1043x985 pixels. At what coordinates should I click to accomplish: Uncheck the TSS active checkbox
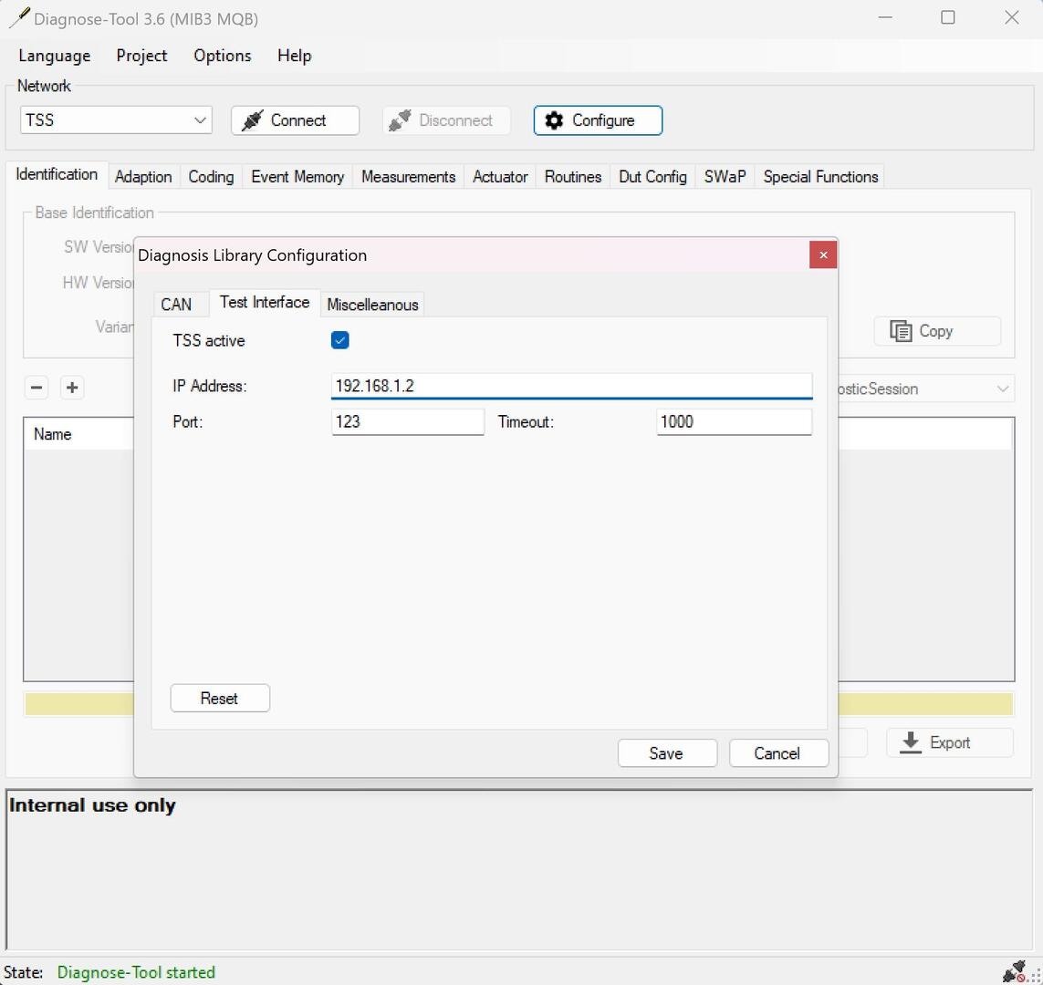340,340
